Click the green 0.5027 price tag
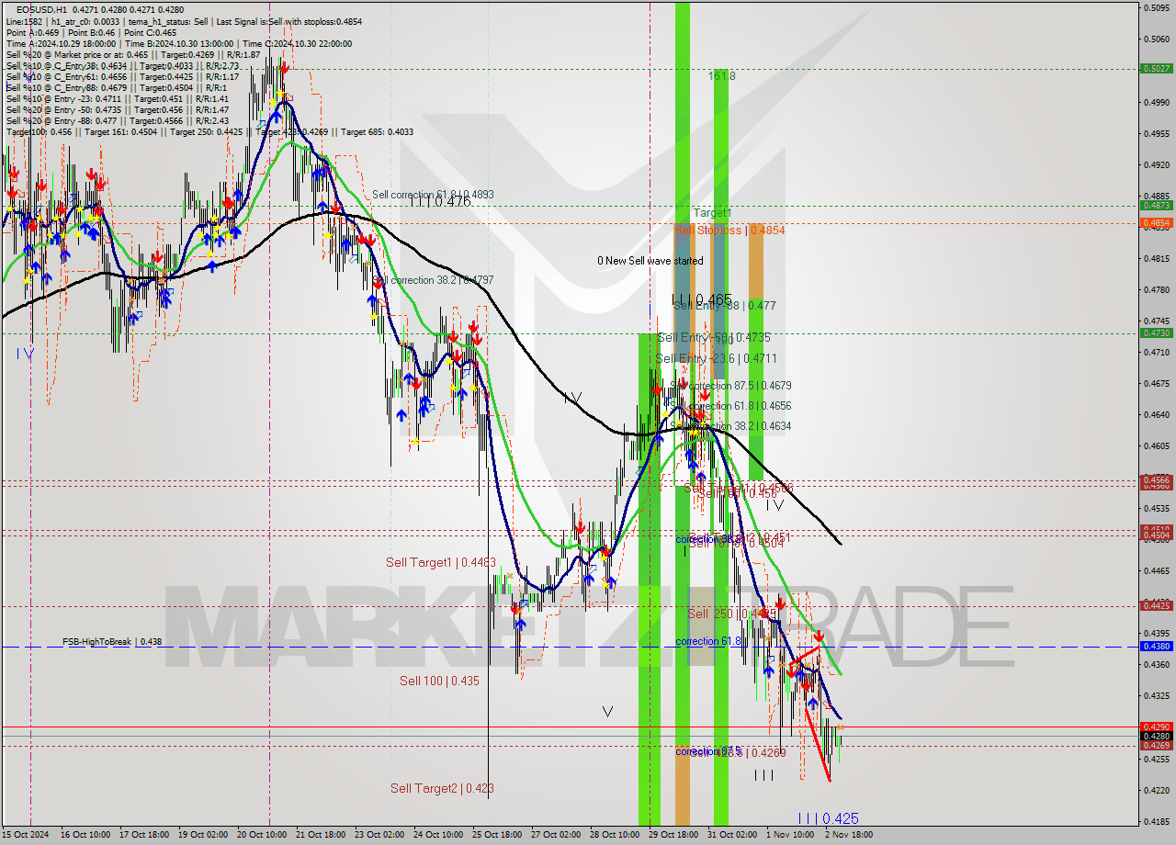Screen dimensions: 1176x845 (1155, 68)
